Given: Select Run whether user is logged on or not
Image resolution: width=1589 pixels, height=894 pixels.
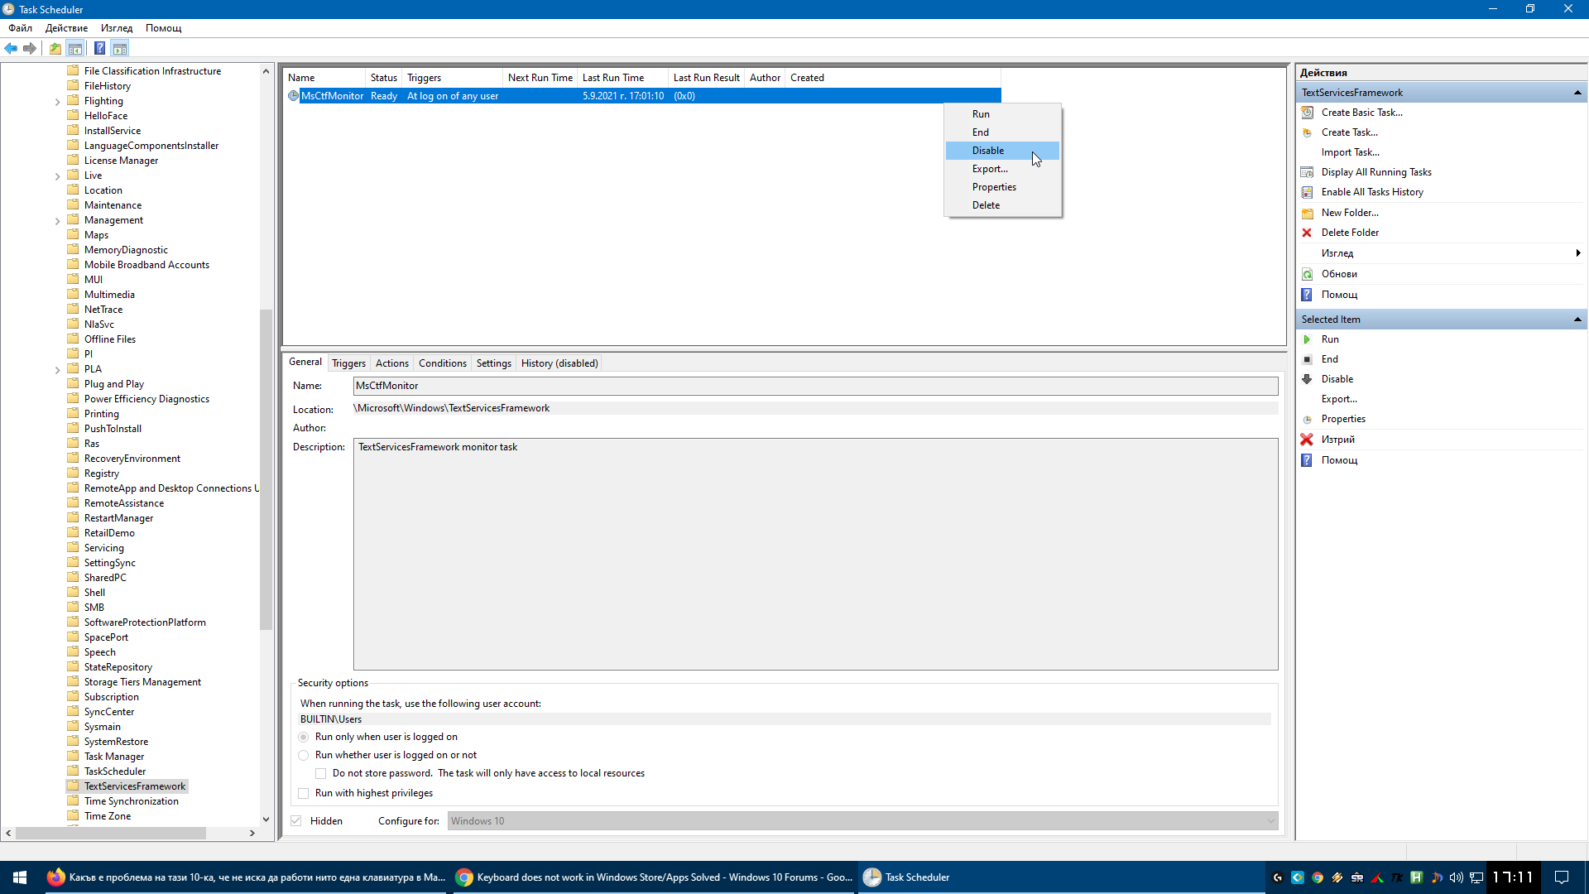Looking at the screenshot, I should coord(304,755).
